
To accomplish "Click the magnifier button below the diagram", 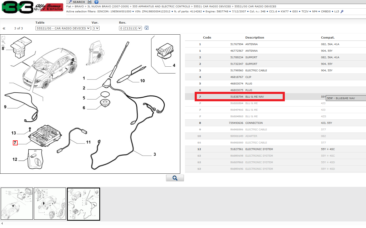I will click(x=175, y=178).
